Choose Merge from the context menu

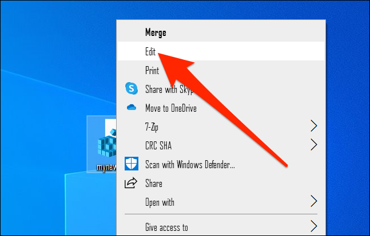point(221,32)
